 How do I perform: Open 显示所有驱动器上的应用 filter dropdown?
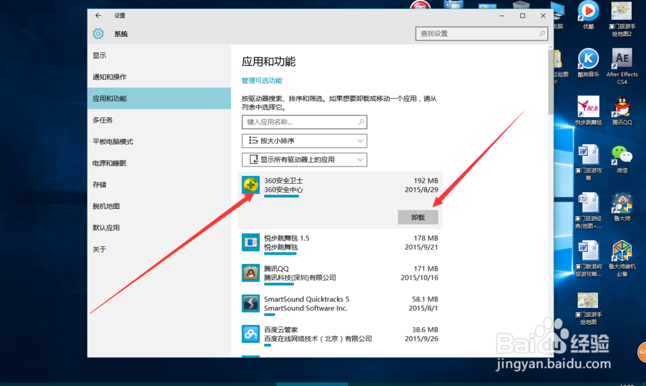tap(304, 160)
